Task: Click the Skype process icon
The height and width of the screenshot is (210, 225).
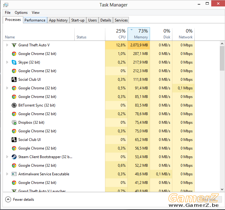Action: (x=14, y=62)
